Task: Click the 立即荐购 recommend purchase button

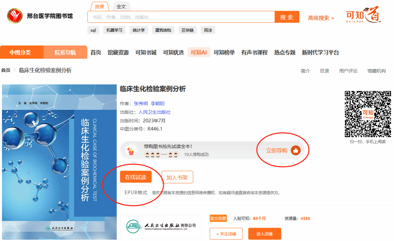Action: tap(283, 150)
